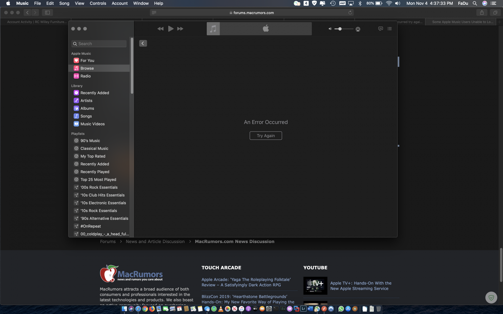
Task: Skip to the next track
Action: (180, 29)
